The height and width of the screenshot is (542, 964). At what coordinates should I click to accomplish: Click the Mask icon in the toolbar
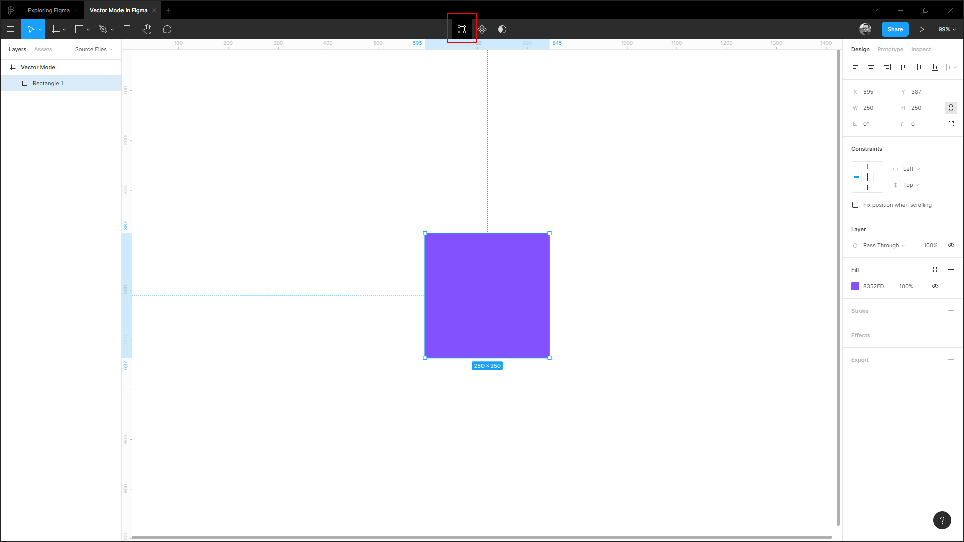pyautogui.click(x=502, y=29)
